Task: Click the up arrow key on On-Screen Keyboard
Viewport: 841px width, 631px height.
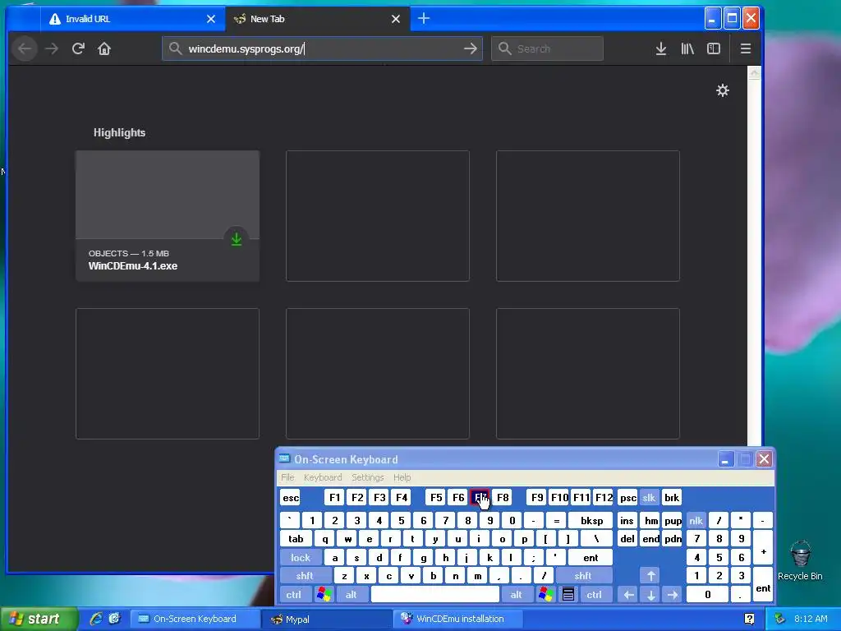Action: click(650, 576)
